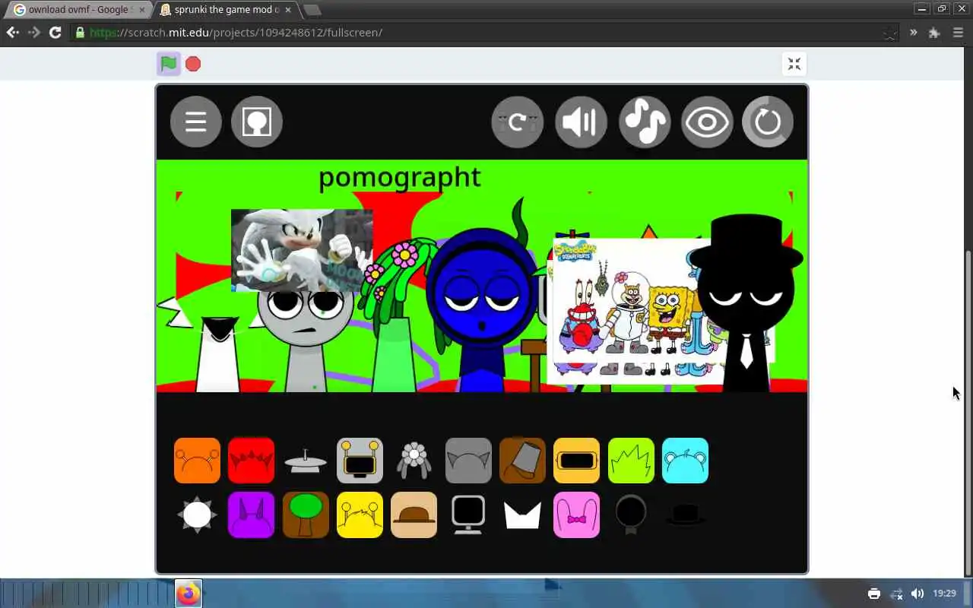Select the white computer monitor icon

(x=468, y=515)
